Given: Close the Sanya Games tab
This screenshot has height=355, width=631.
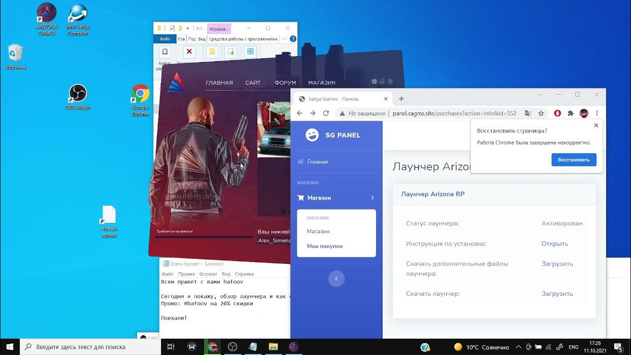Looking at the screenshot, I should pyautogui.click(x=386, y=99).
